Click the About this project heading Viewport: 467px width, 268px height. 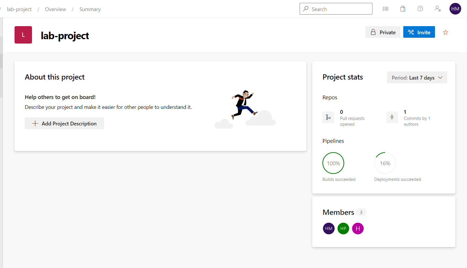55,77
